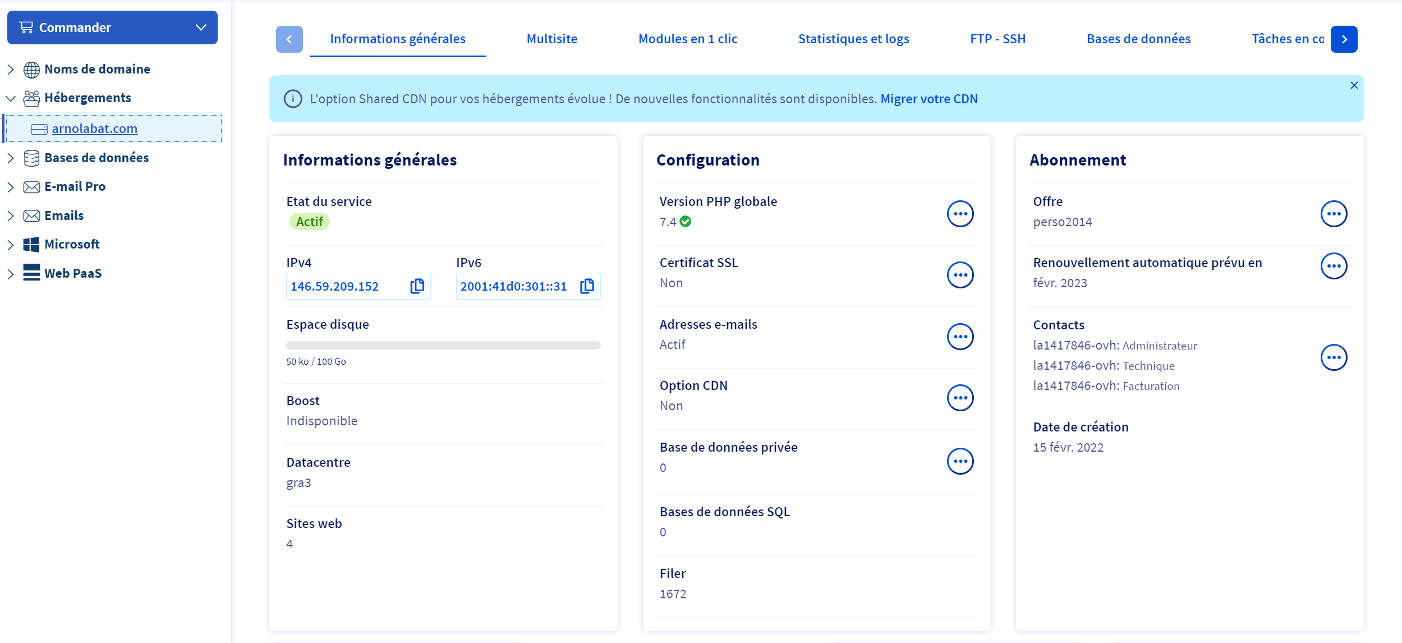
Task: Click the info icon in CDN banner
Action: 293,99
